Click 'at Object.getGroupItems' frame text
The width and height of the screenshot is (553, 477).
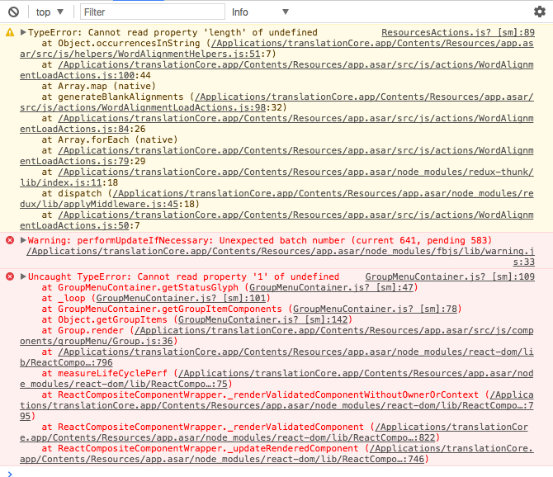pos(104,319)
